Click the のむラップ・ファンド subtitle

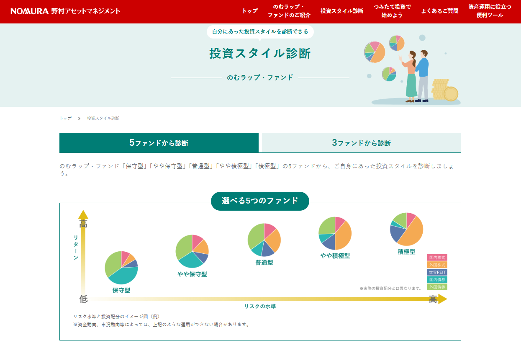coord(260,77)
